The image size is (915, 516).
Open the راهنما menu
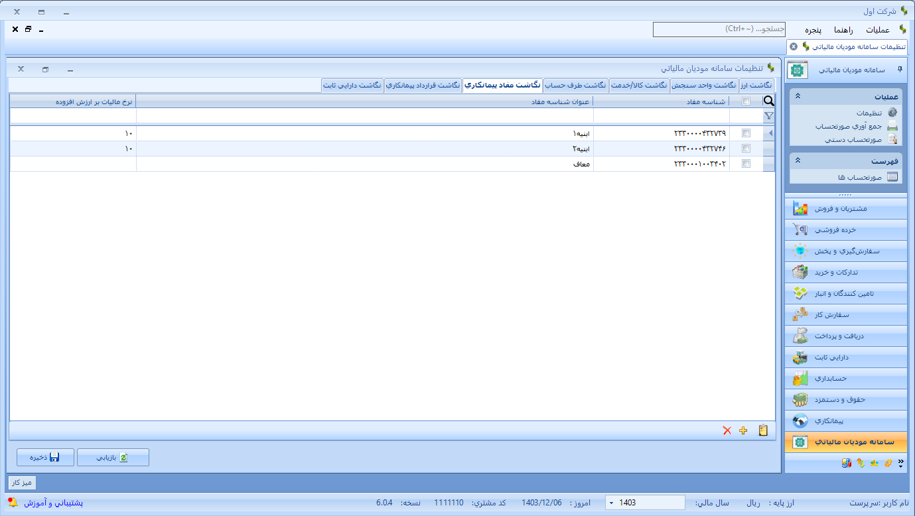[x=845, y=30]
